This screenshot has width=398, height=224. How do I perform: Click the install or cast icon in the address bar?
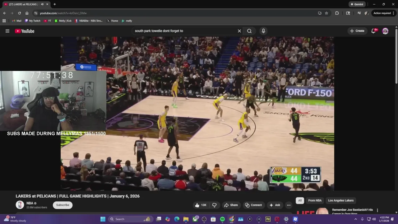320,13
